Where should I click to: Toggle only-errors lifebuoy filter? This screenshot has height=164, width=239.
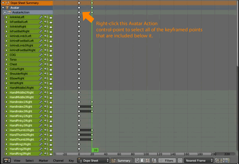click(147, 160)
